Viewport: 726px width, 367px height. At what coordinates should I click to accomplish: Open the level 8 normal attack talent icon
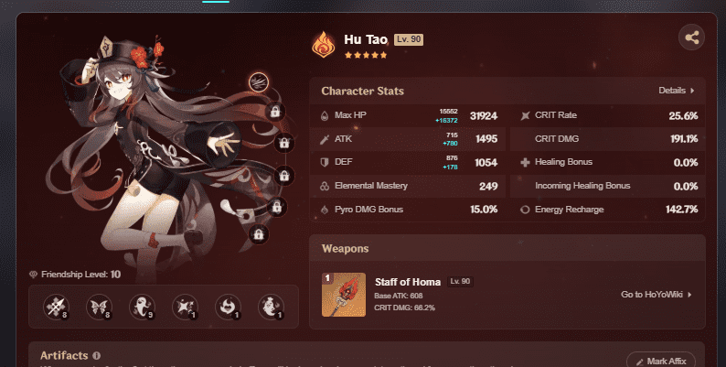point(57,307)
